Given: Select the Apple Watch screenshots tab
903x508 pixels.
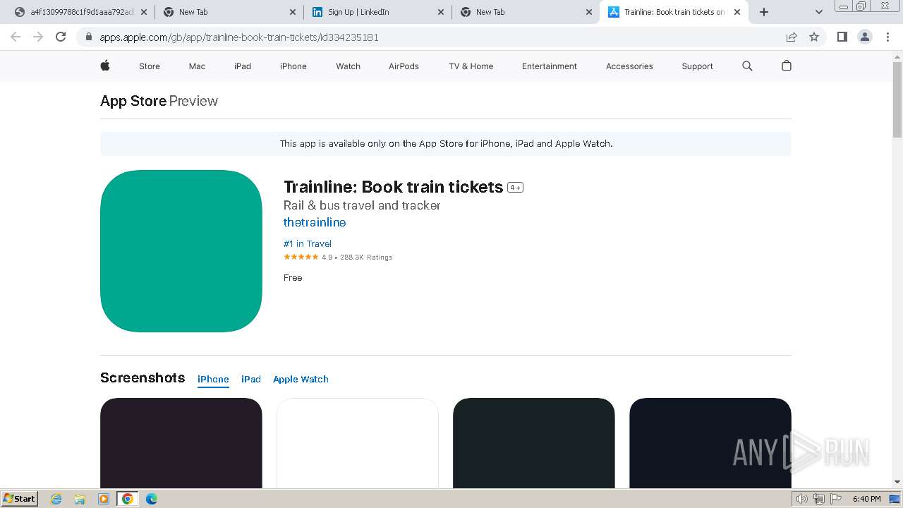Looking at the screenshot, I should 301,379.
